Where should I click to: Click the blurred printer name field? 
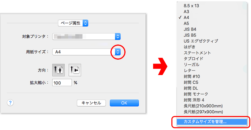coord(86,37)
